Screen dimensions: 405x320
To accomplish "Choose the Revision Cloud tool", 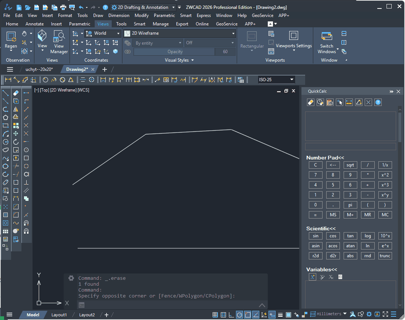I will [x=6, y=150].
